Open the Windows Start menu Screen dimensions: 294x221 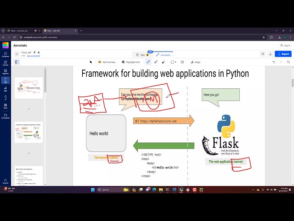point(93,190)
